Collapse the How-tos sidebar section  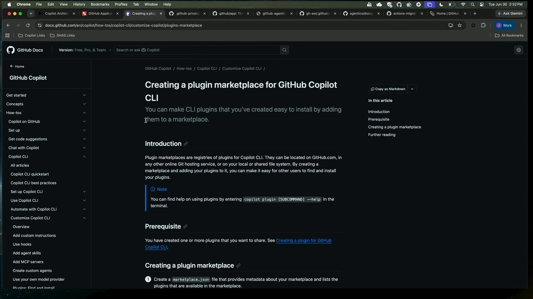(84, 113)
